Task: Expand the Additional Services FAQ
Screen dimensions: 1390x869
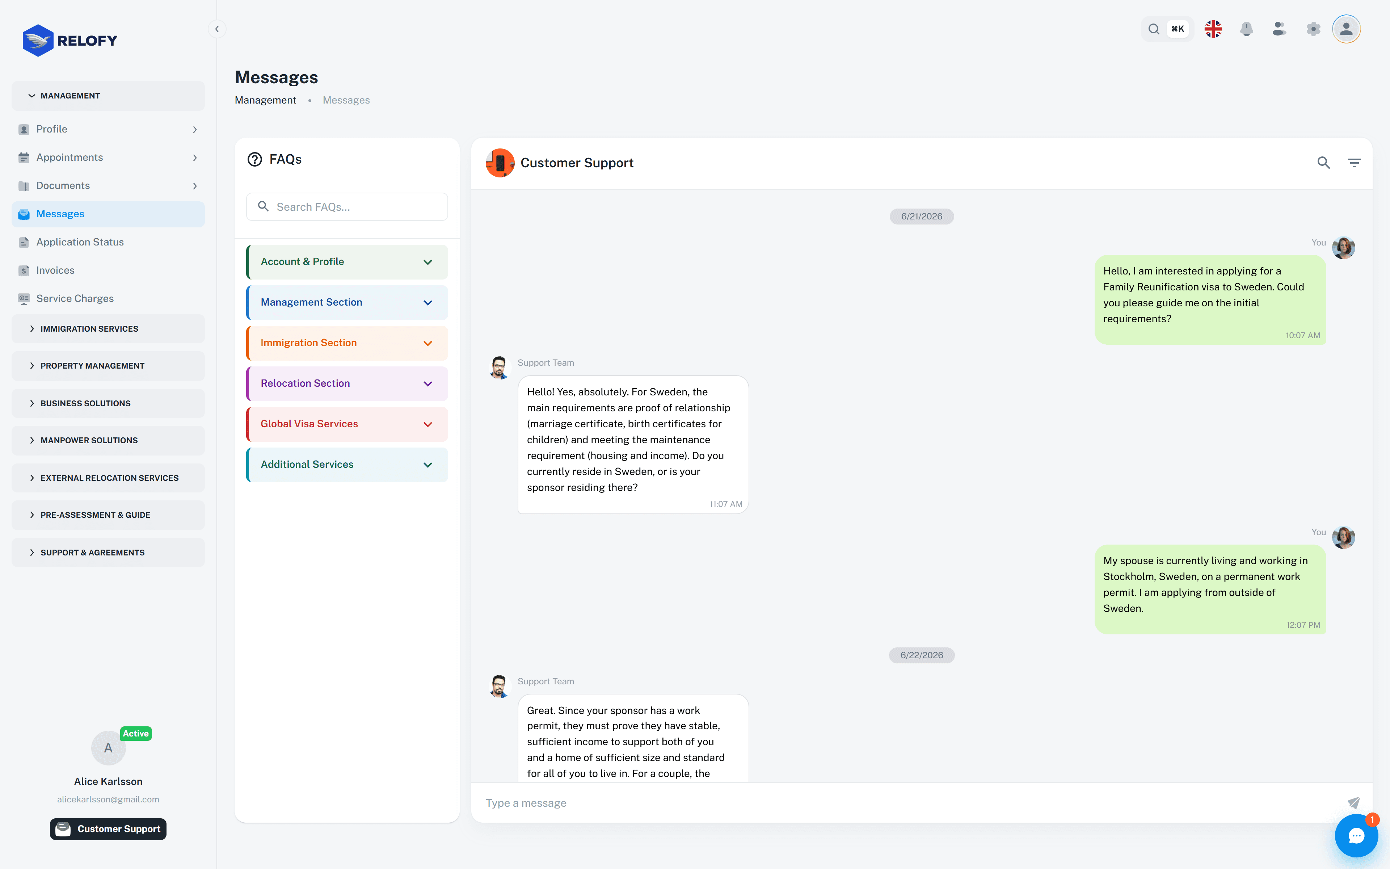Action: [x=347, y=465]
